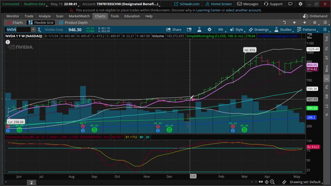Click the NVDA symbol input field
The image size is (331, 186).
[x=18, y=29]
